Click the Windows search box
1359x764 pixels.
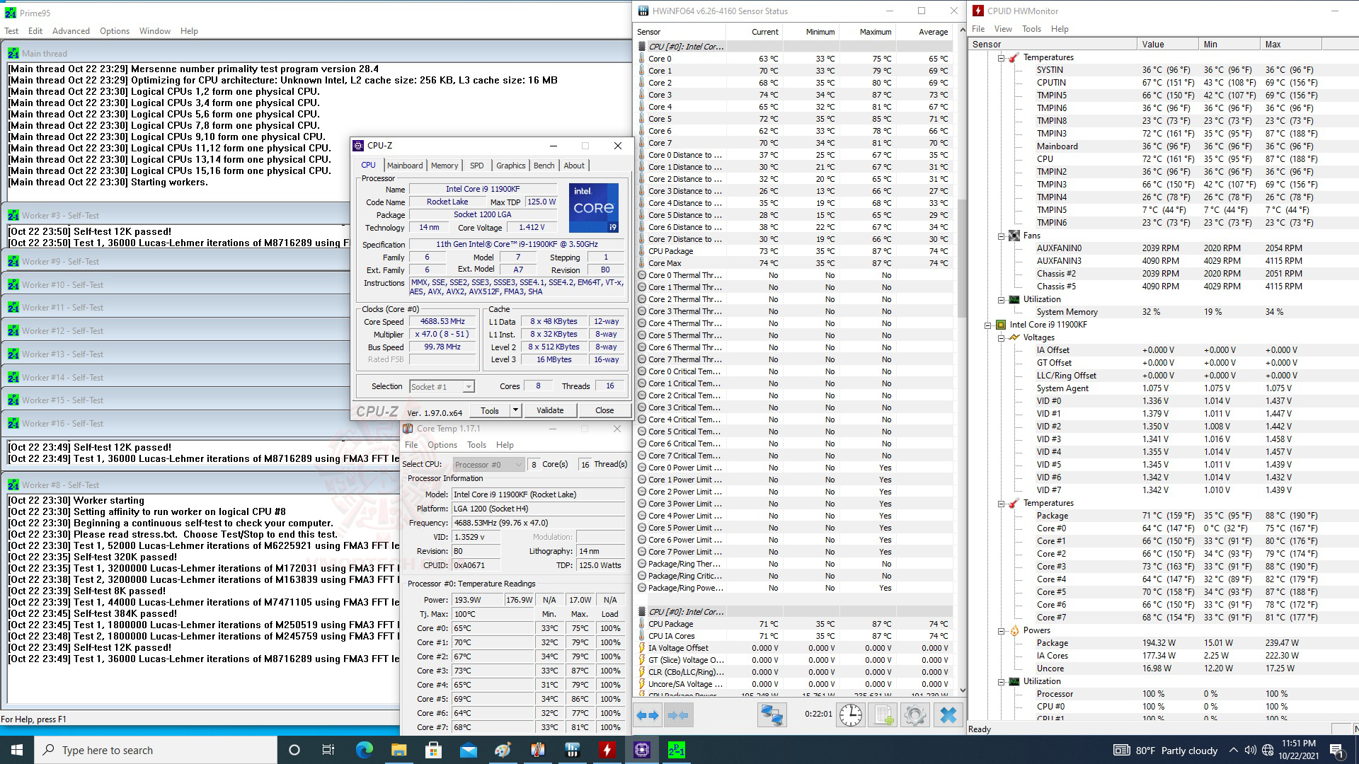click(x=156, y=750)
